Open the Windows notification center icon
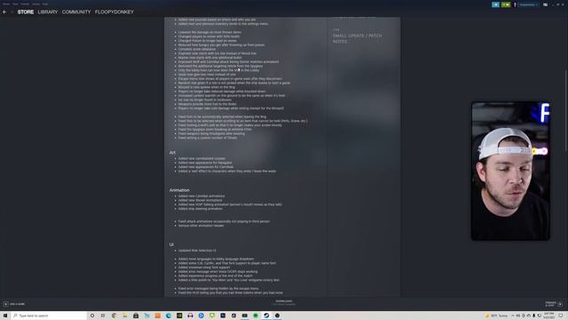The height and width of the screenshot is (320, 568). click(560, 316)
